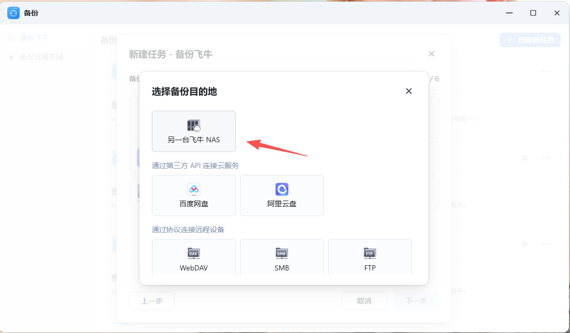Click the Aliyun Drive logo icon
Screen dimensions: 570x333
coord(282,189)
